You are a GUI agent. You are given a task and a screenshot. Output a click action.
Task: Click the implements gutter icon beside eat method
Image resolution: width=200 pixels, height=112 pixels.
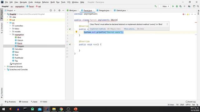click(x=70, y=29)
